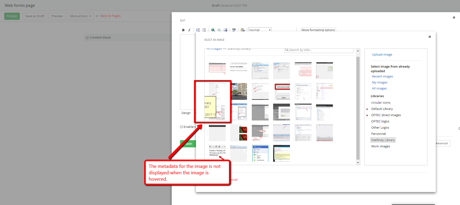Click Save as Draft
The width and height of the screenshot is (460, 205).
pyautogui.click(x=35, y=16)
